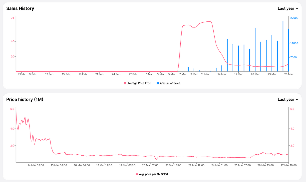
Task: Click the 17 Mar sales bar
Action: pos(238,59)
